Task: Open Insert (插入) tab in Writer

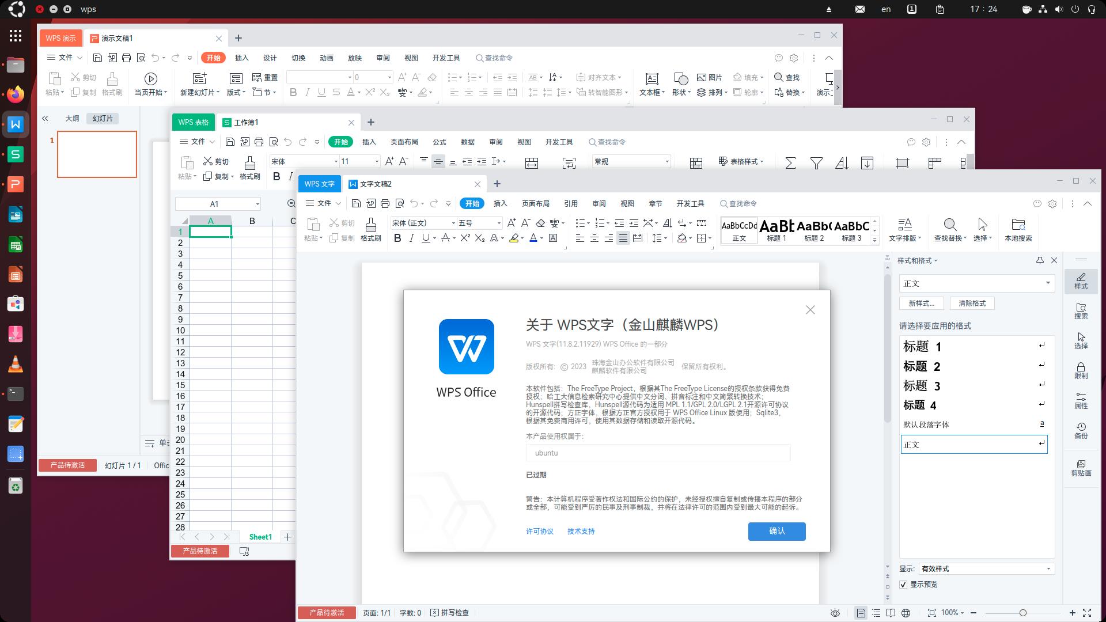Action: tap(500, 203)
